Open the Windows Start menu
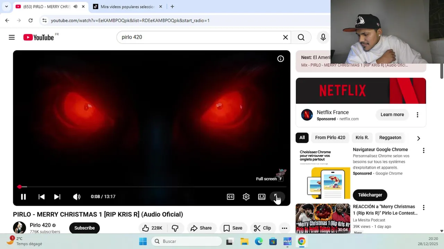Image resolution: width=444 pixels, height=249 pixels. [143, 241]
